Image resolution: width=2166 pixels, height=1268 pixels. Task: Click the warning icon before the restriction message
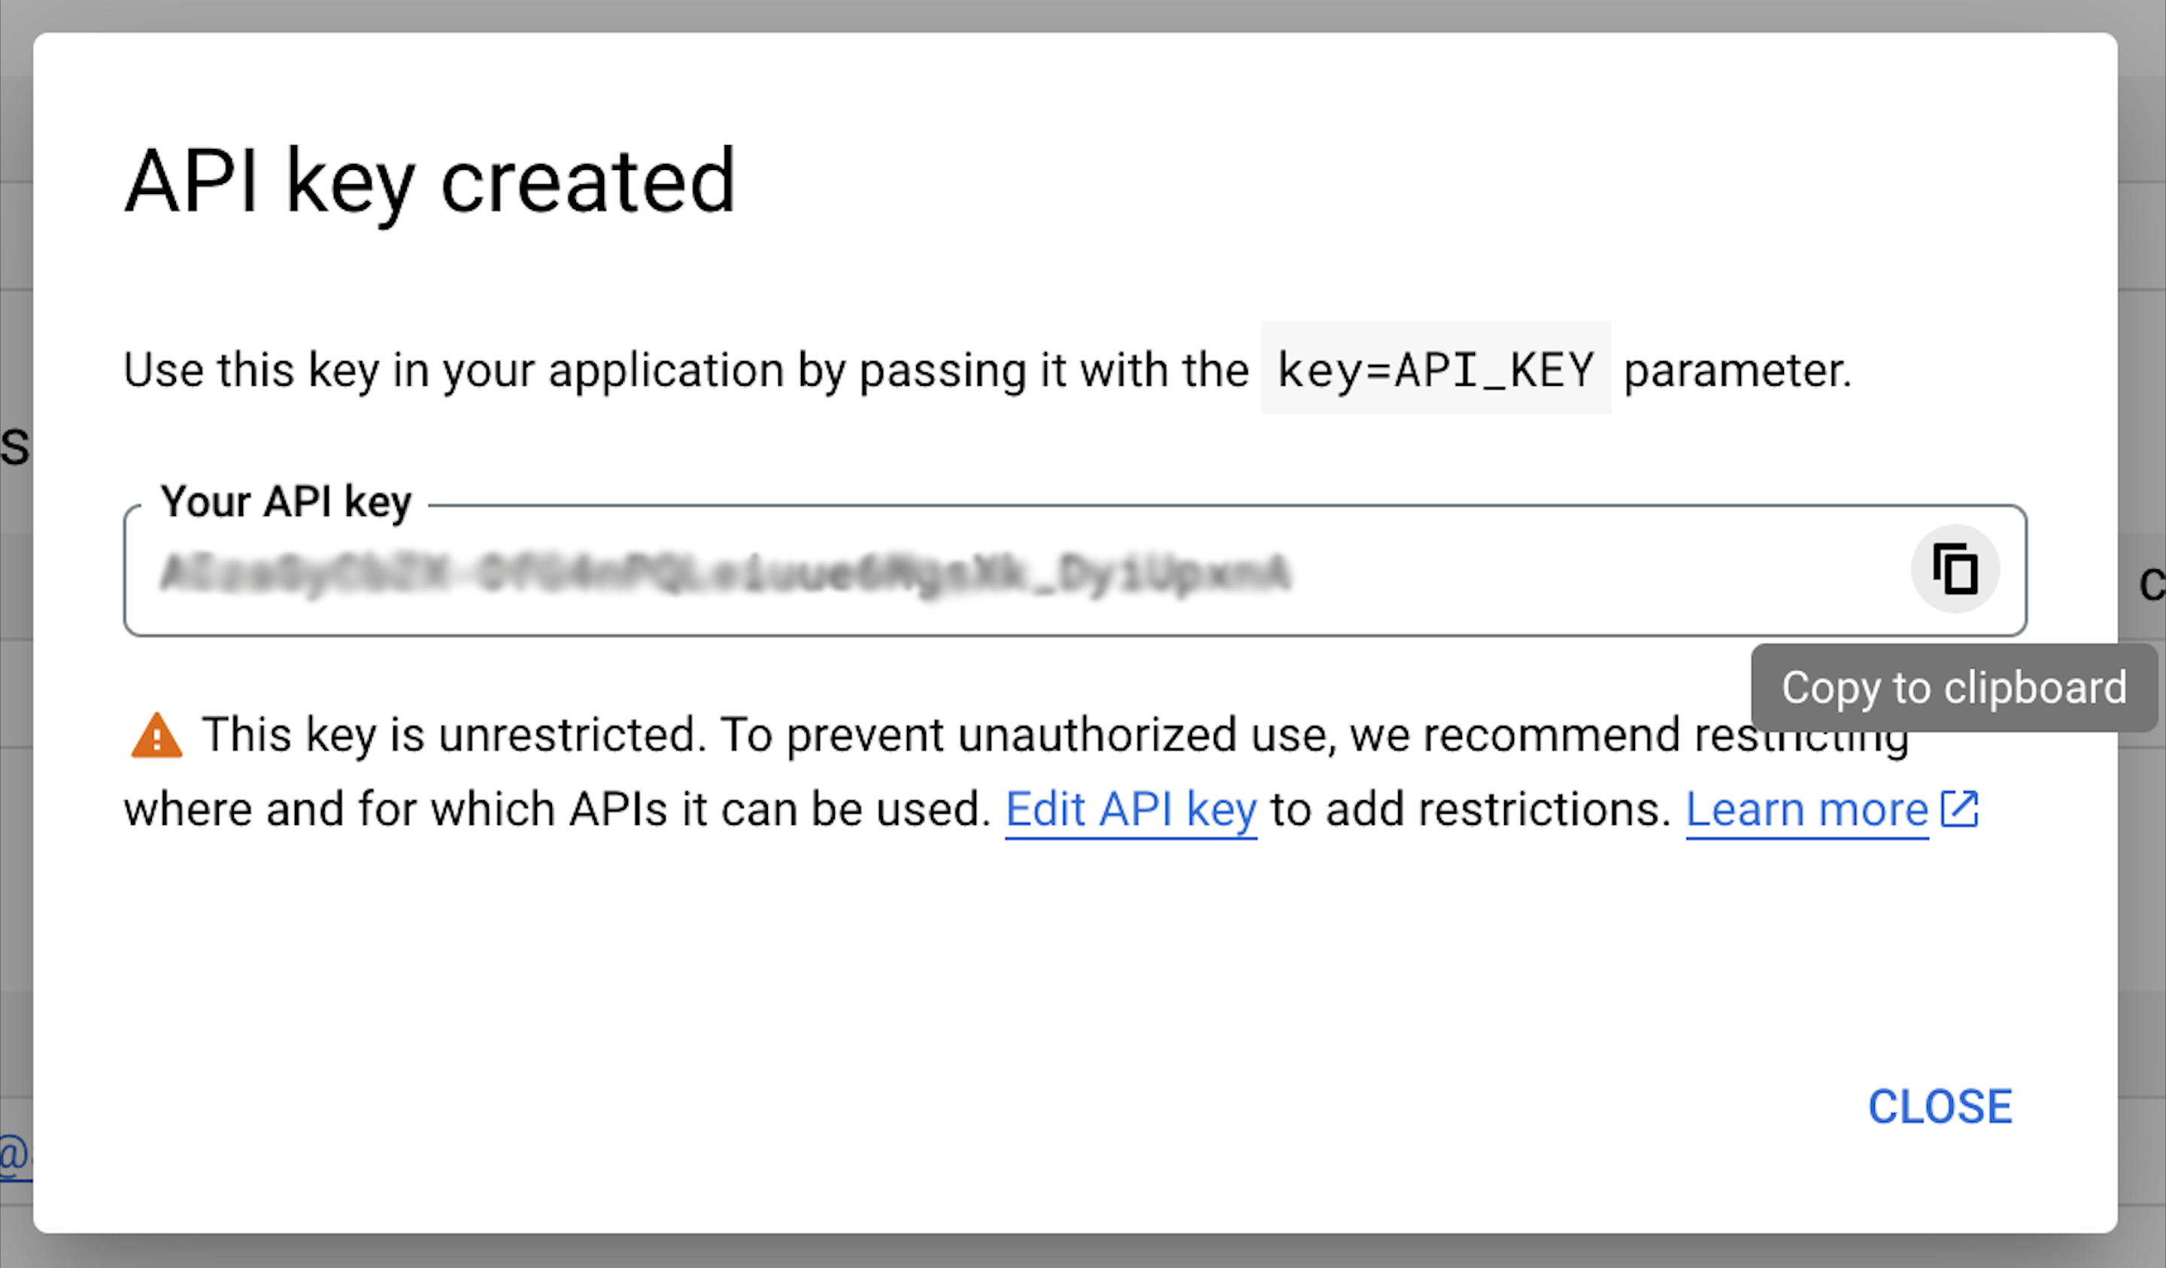[157, 735]
